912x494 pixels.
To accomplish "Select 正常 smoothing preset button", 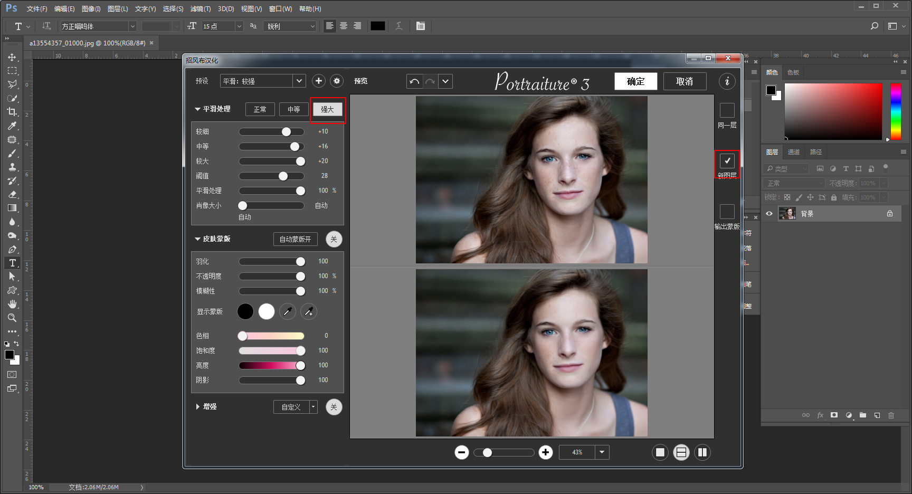I will tap(260, 109).
